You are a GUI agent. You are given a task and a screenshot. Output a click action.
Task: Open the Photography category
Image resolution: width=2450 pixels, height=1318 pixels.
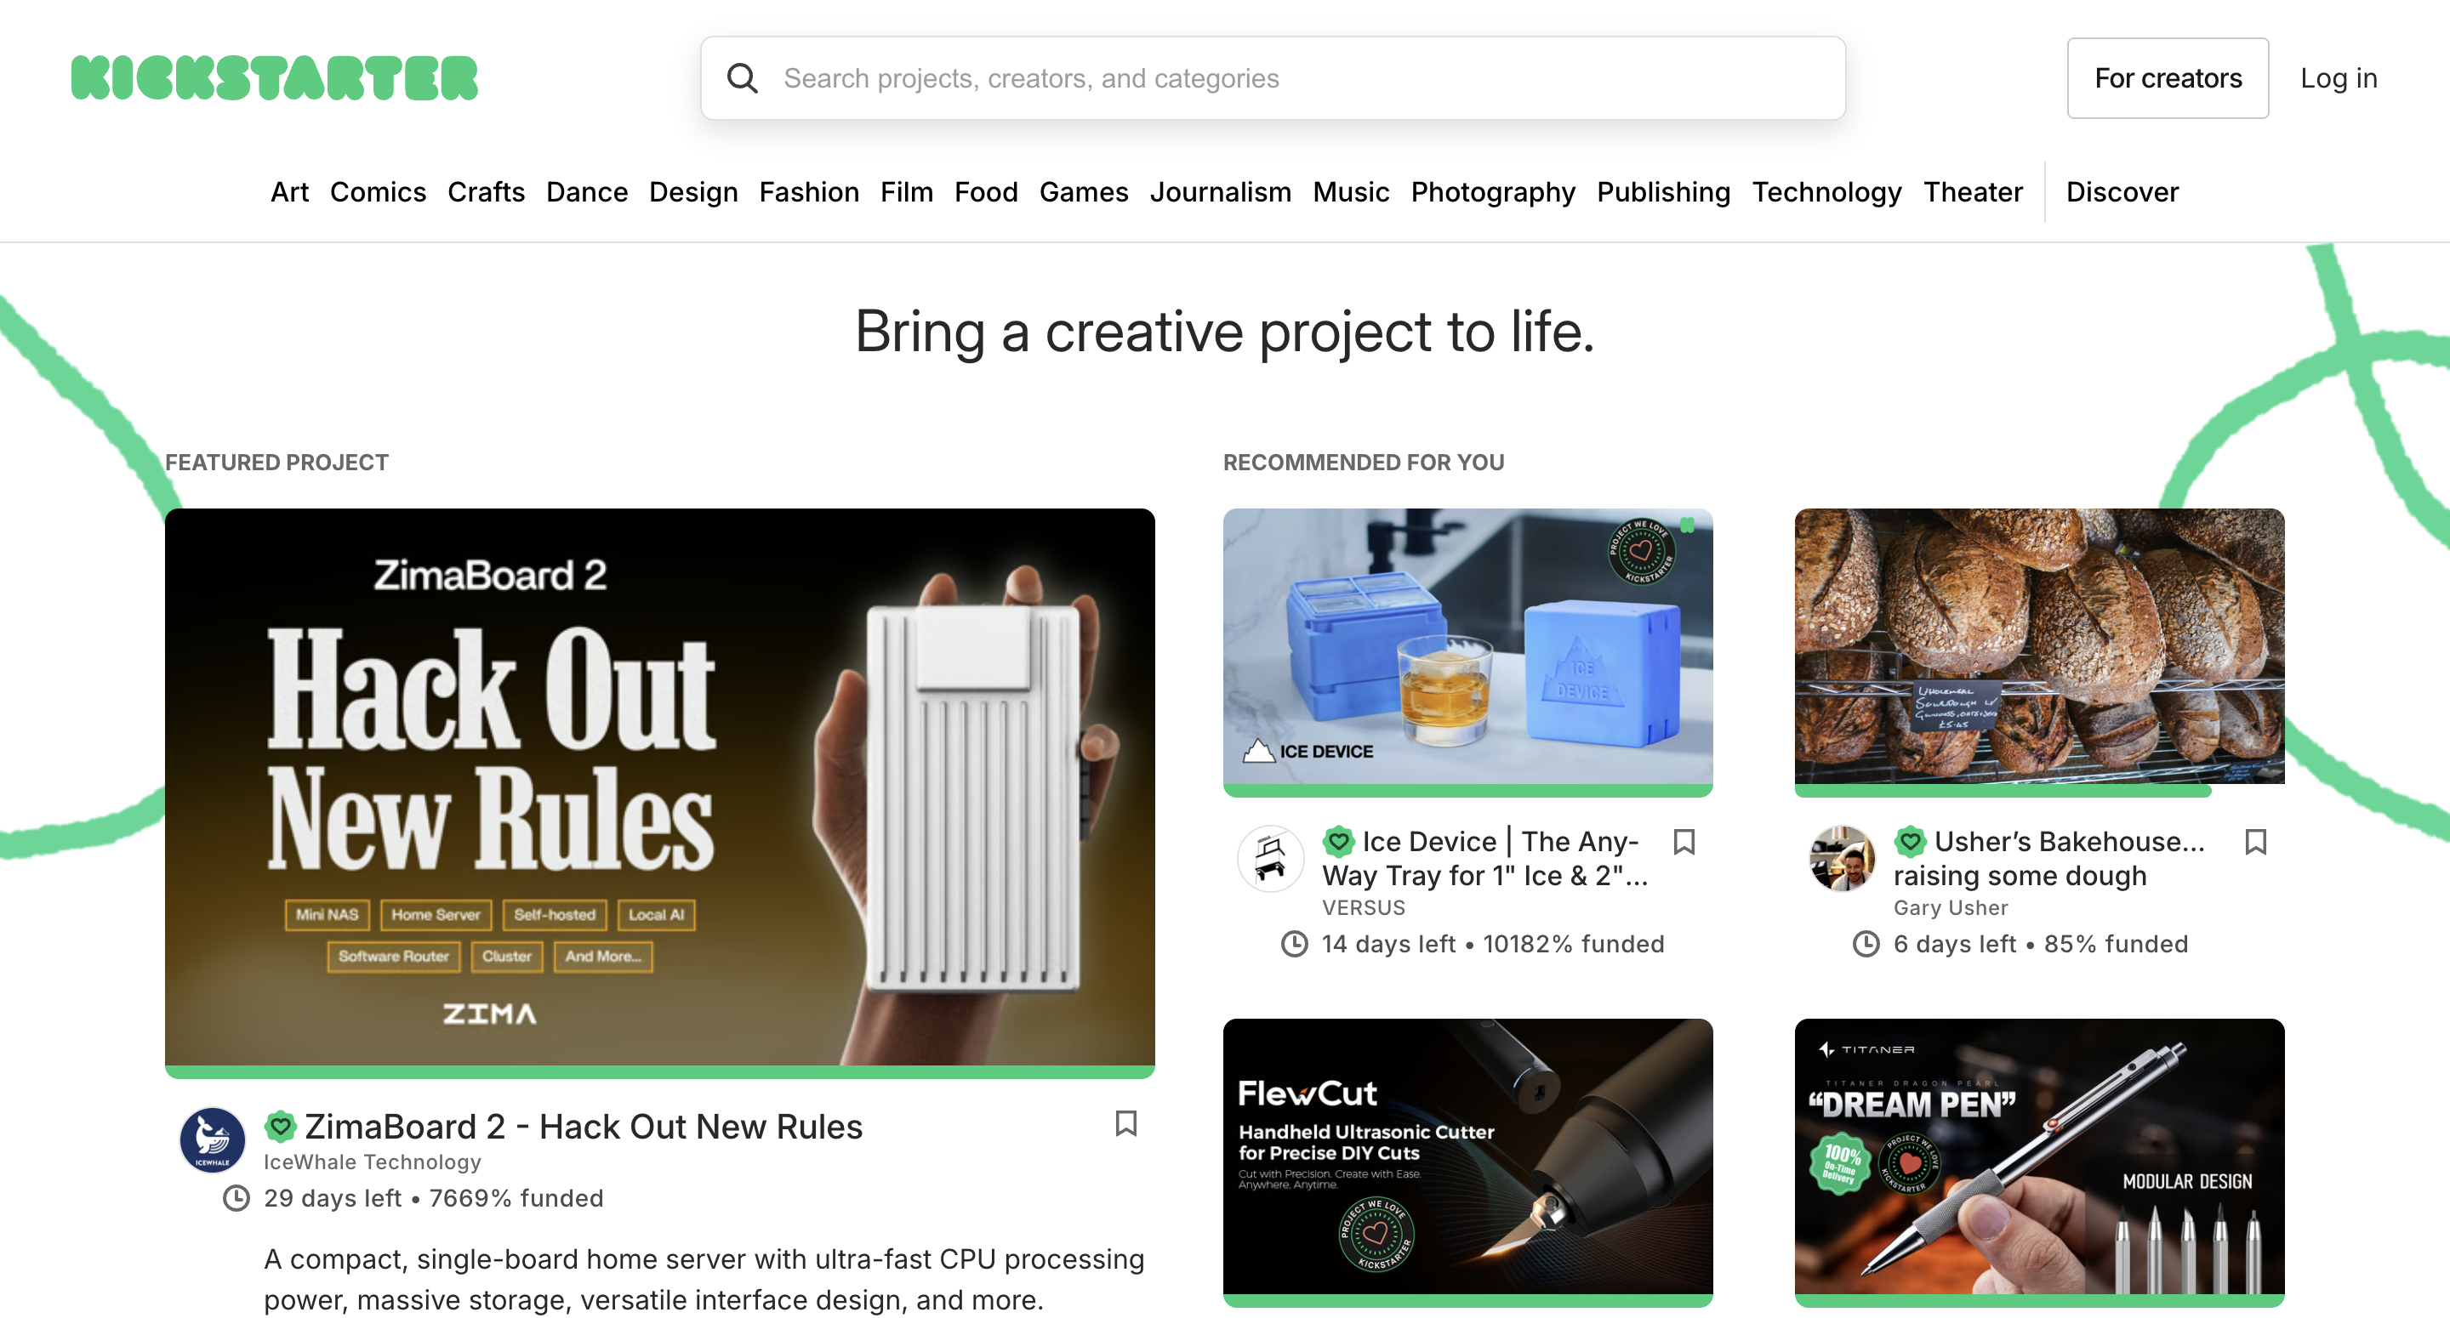1493,192
